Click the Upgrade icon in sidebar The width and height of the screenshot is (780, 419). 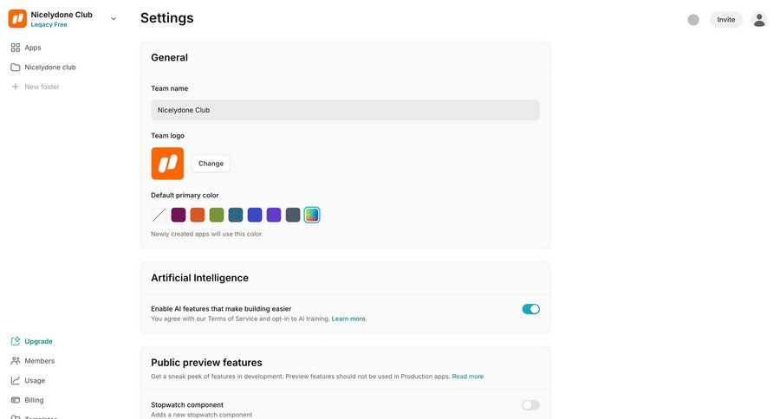click(16, 341)
